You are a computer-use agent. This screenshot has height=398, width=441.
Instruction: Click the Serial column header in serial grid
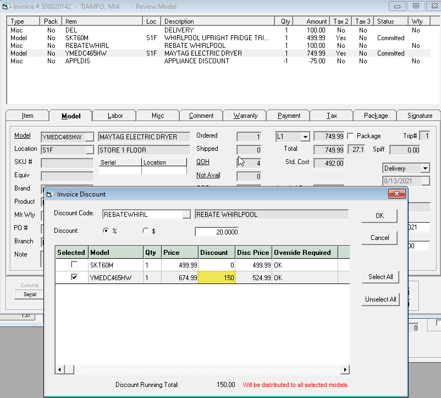(x=120, y=162)
